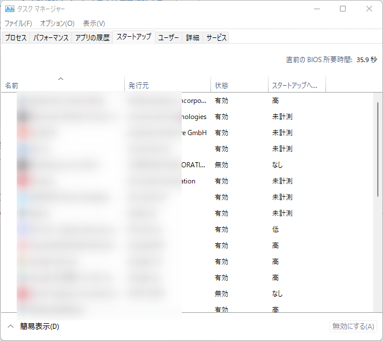Maximize the Task Manager window
Image resolution: width=383 pixels, height=341 pixels.
point(343,9)
